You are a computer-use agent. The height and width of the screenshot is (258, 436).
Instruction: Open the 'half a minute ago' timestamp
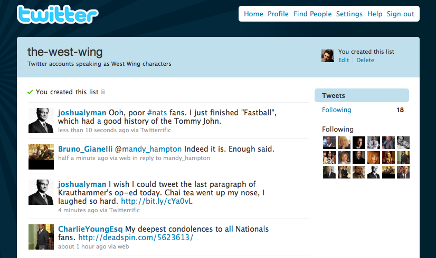[83, 158]
